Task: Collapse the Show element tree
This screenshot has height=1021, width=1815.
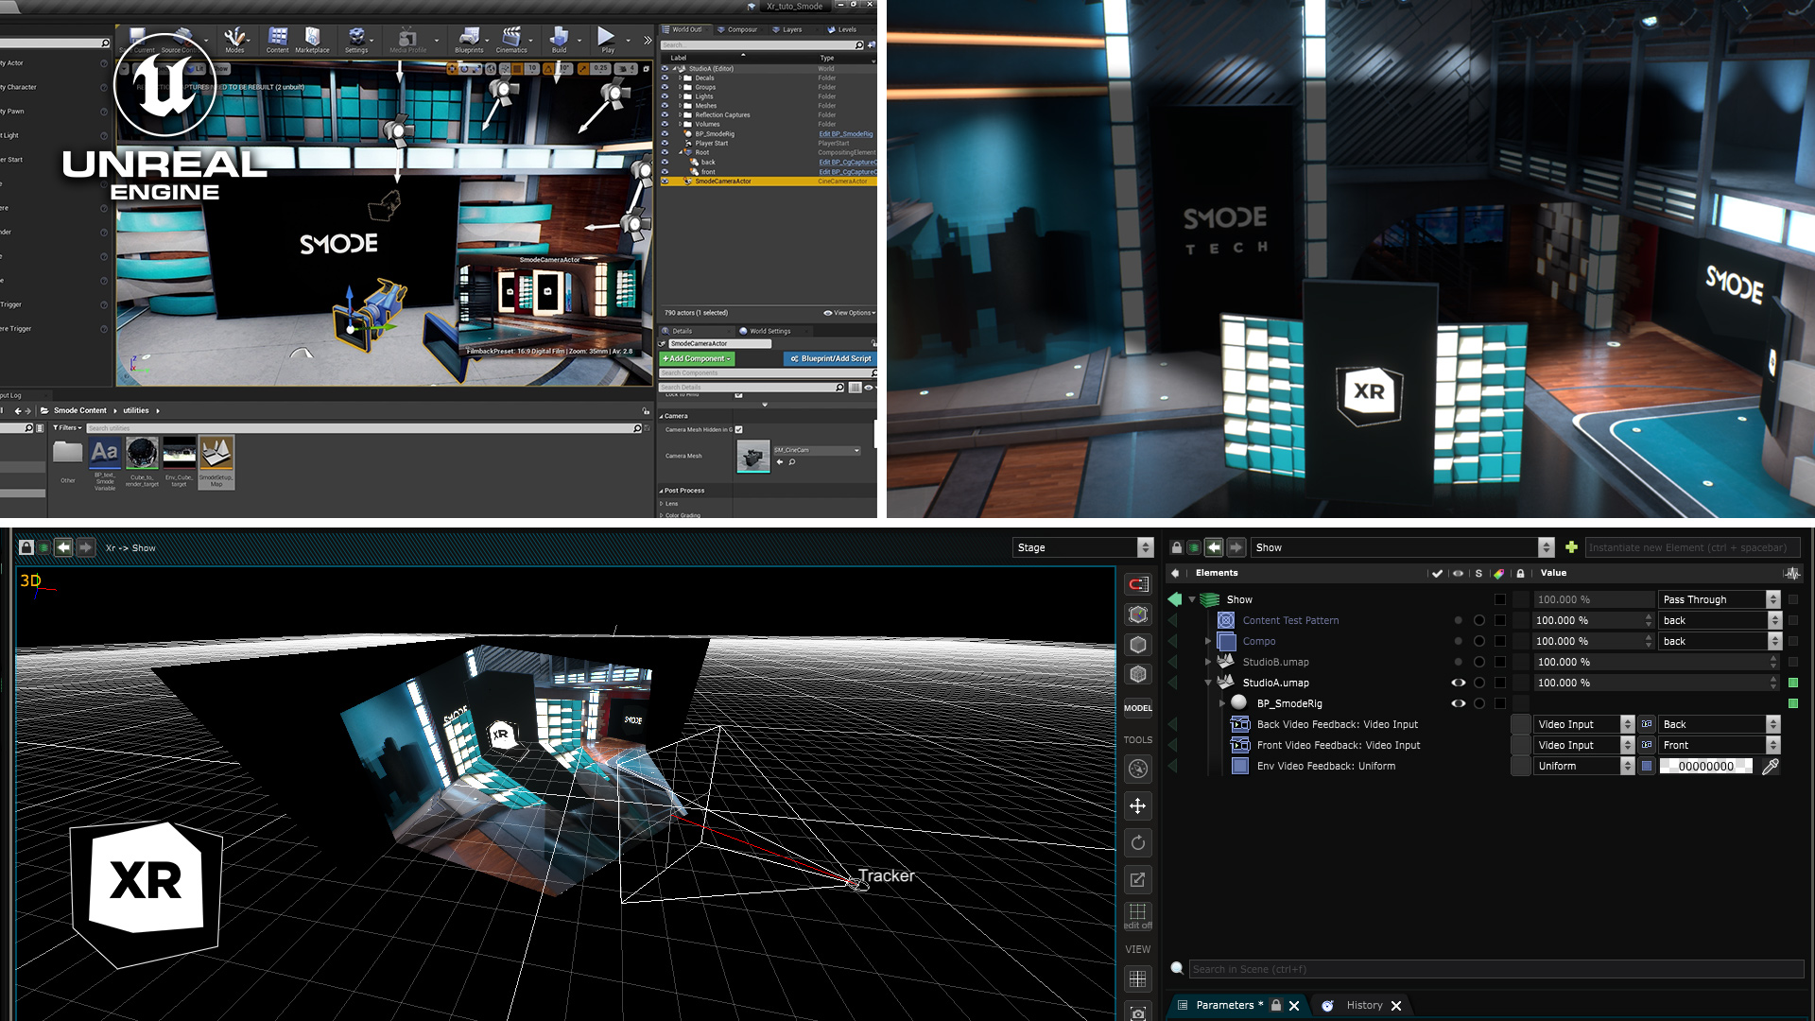Action: tap(1193, 599)
